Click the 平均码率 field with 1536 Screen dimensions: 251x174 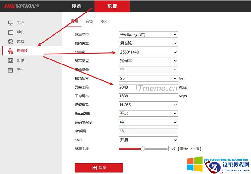(x=148, y=96)
